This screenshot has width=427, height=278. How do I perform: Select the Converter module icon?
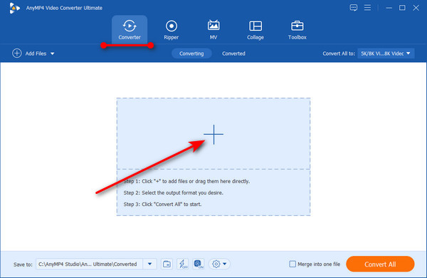click(130, 26)
